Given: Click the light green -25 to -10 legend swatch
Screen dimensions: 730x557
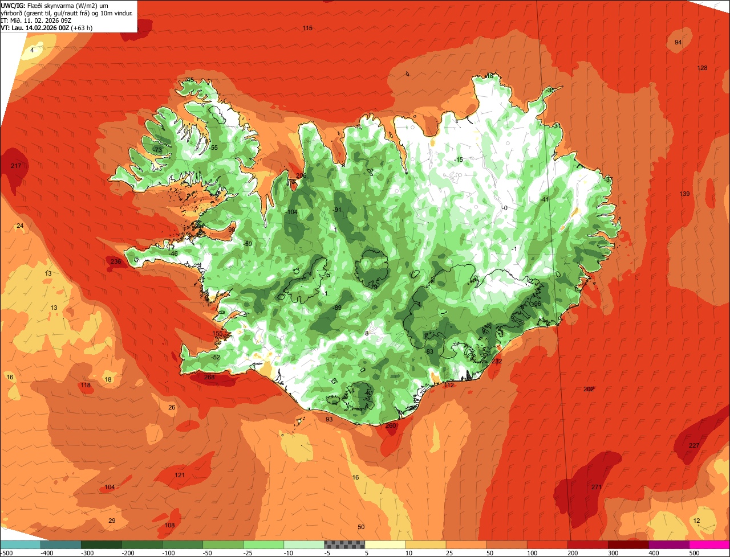Looking at the screenshot, I should [x=263, y=544].
